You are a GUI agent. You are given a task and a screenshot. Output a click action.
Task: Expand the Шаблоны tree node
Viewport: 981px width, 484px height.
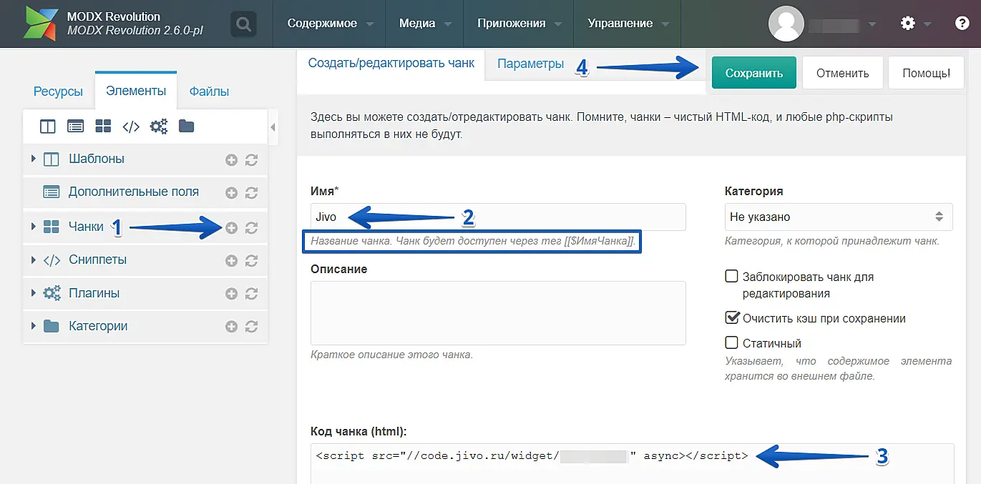point(34,159)
